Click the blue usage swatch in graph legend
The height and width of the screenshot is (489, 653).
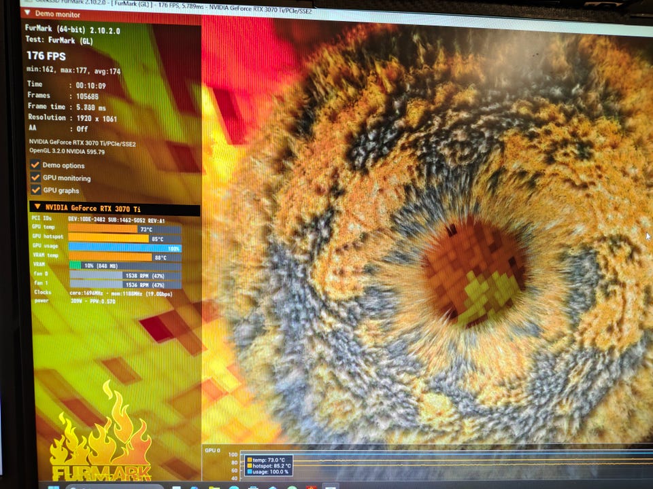pos(250,471)
